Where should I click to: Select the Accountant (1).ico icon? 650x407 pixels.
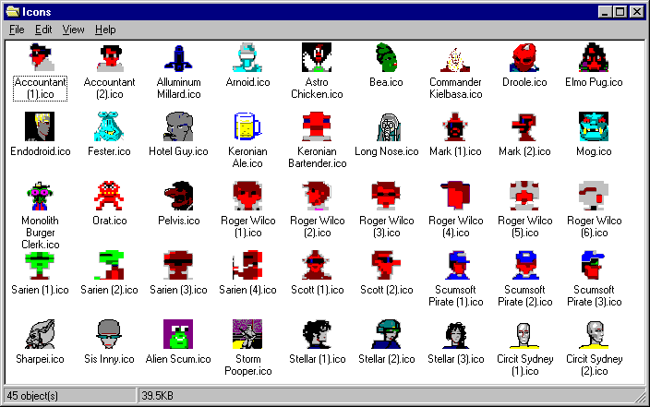pyautogui.click(x=41, y=57)
